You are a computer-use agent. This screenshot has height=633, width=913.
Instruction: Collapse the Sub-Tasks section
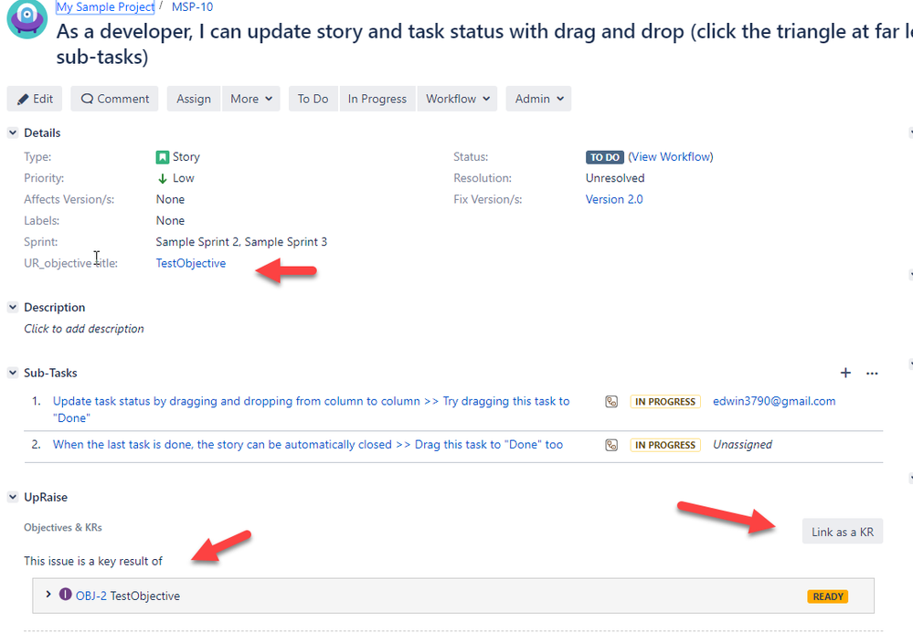tap(12, 373)
